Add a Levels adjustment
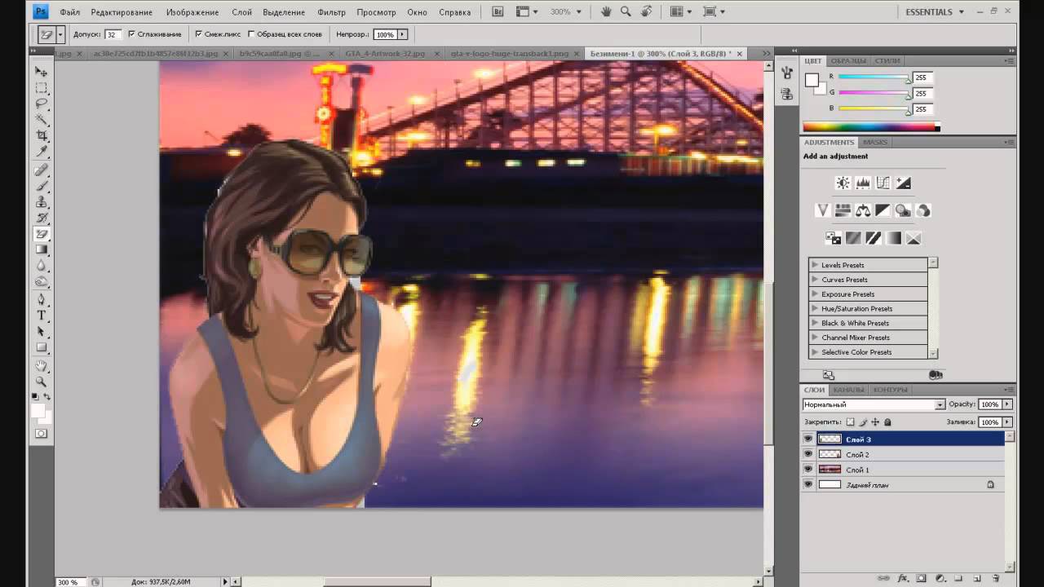Screen dimensions: 1044x587 click(x=863, y=183)
